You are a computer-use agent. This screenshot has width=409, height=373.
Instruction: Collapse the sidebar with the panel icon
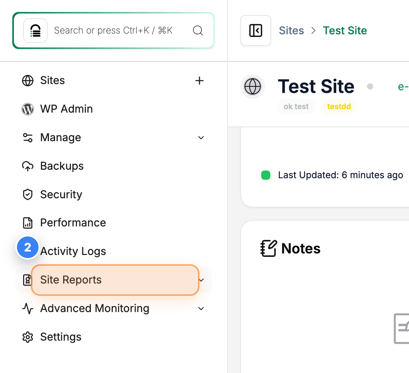point(256,30)
